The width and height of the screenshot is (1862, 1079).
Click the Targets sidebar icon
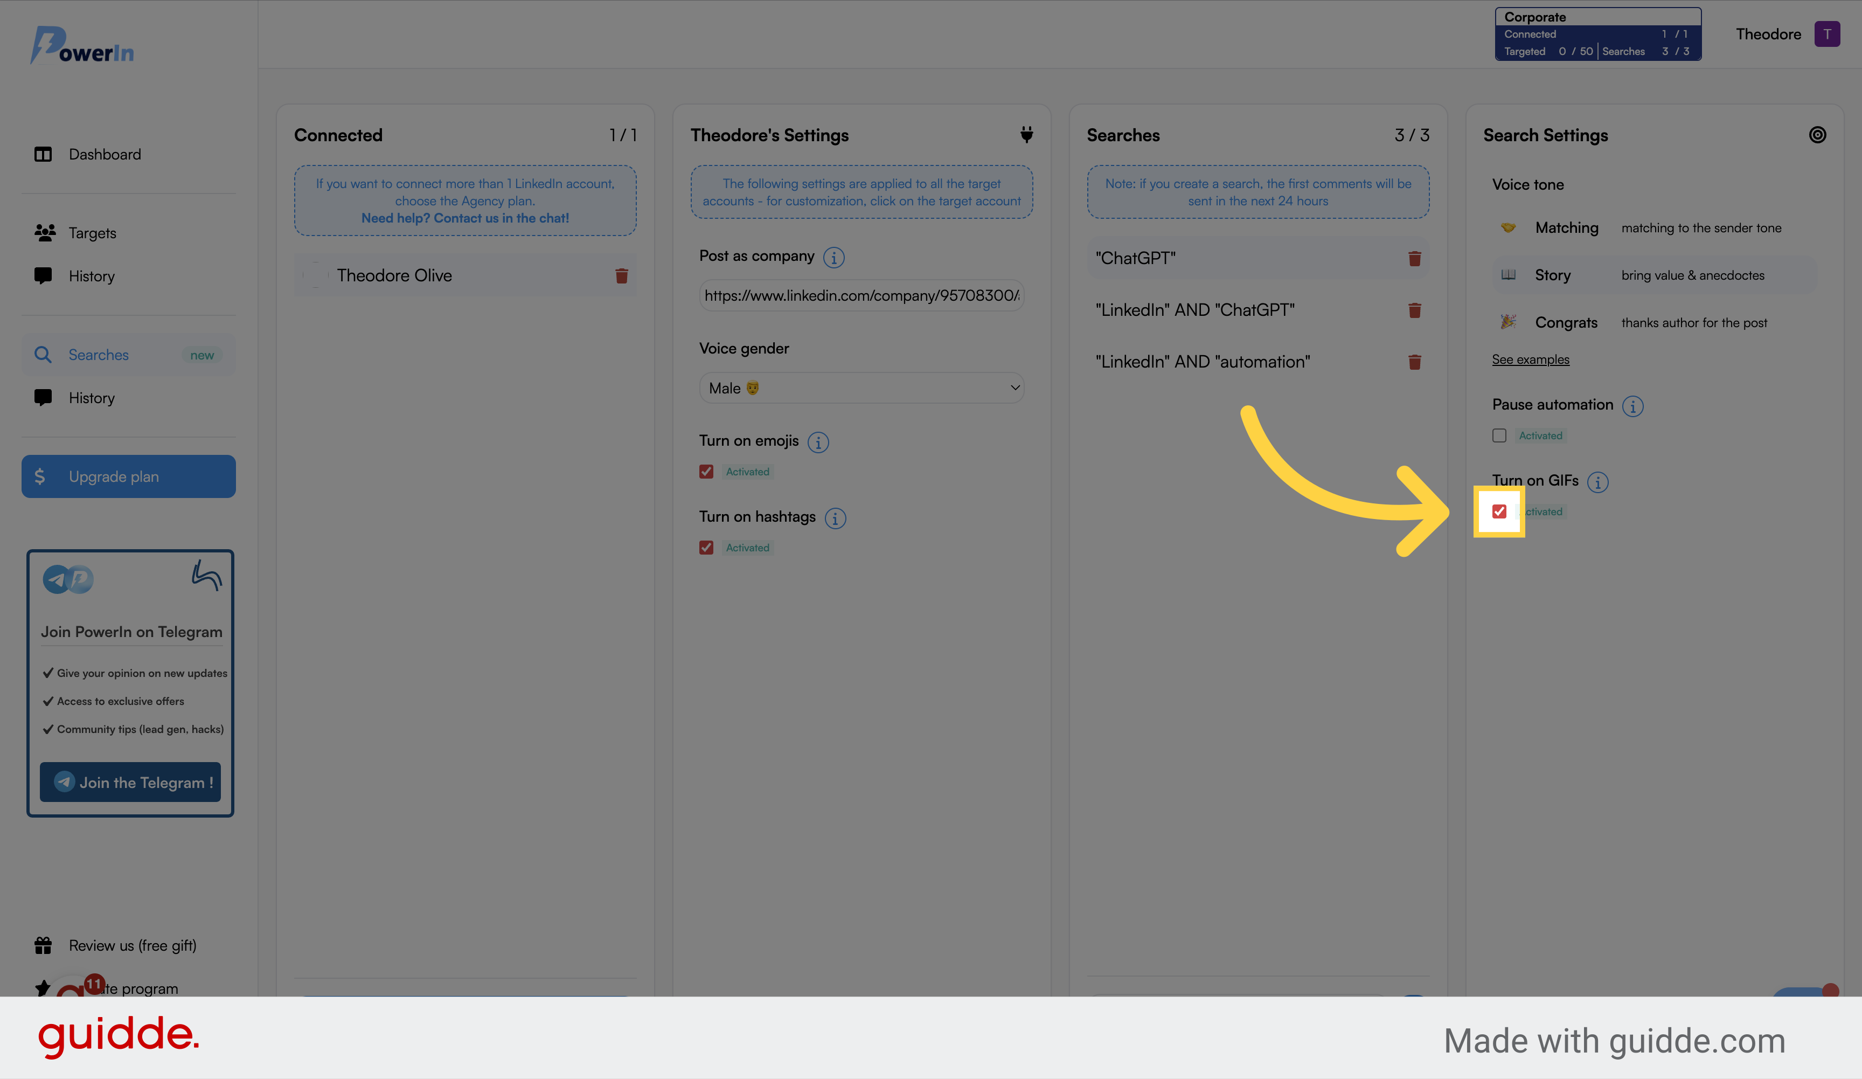[45, 232]
